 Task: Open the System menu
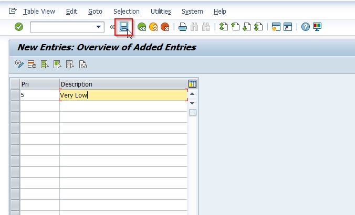pos(192,12)
